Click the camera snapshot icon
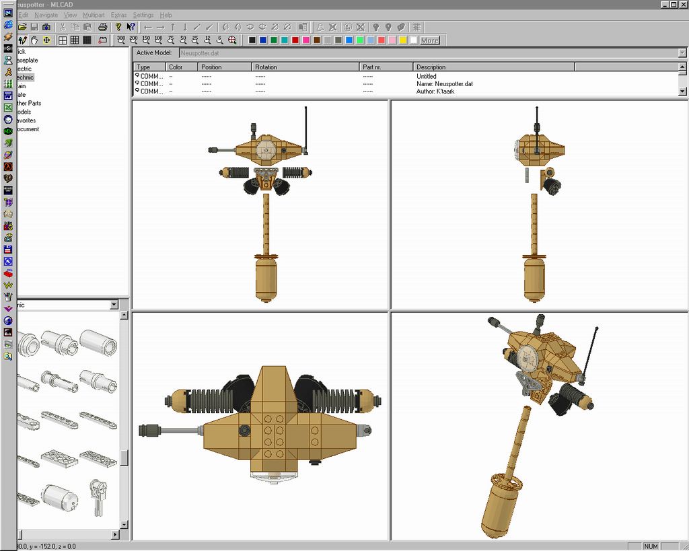689x551 pixels. 46,27
